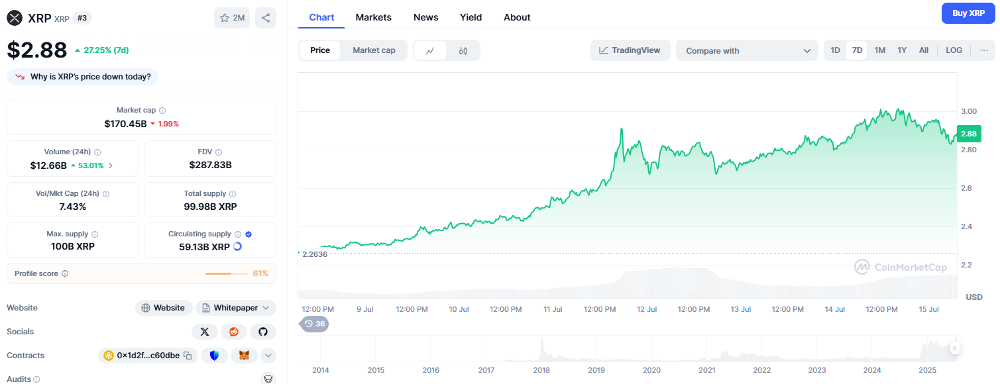Set chart range to 1M
1000x384 pixels.
click(879, 50)
